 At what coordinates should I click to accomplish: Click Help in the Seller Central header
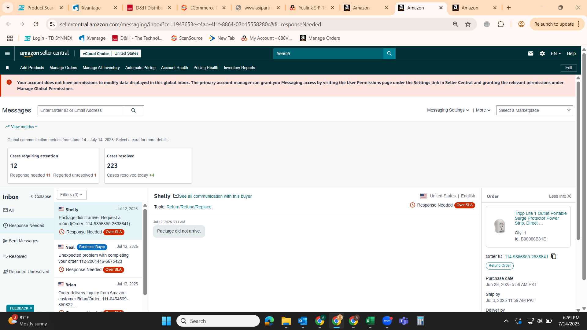click(571, 53)
